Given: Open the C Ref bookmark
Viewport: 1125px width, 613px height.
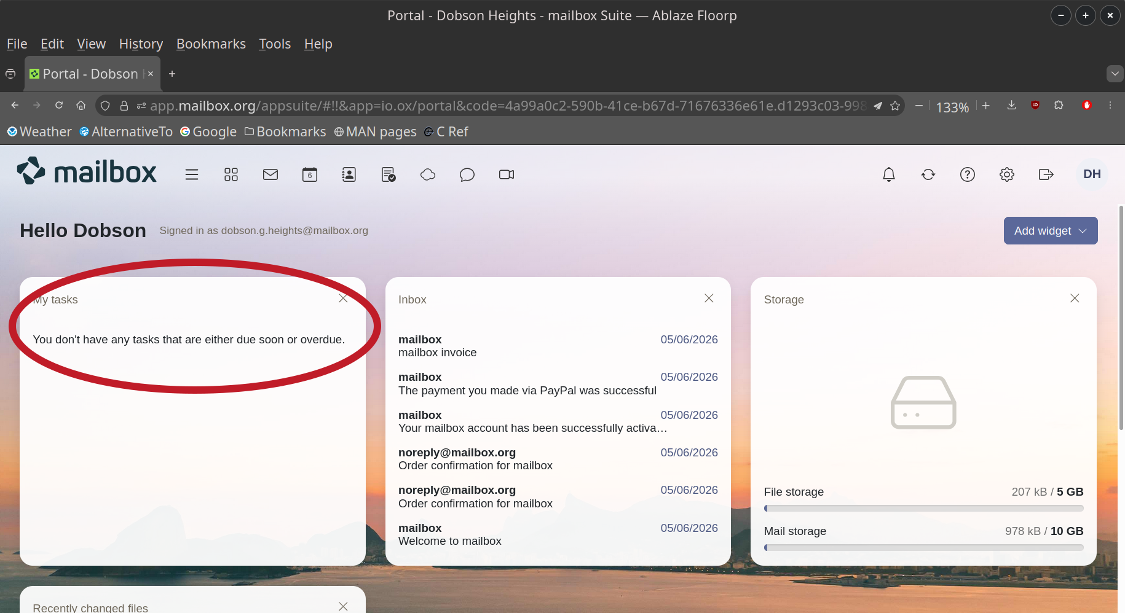Looking at the screenshot, I should coord(446,131).
